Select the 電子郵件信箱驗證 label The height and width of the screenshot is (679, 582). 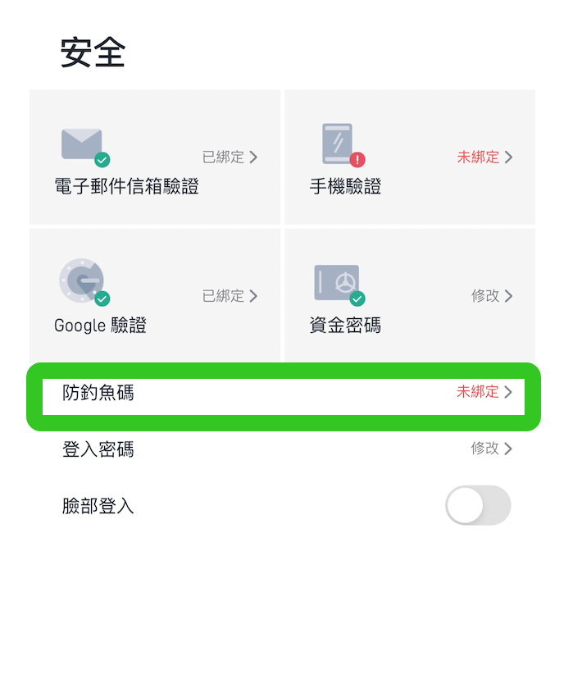coord(126,187)
